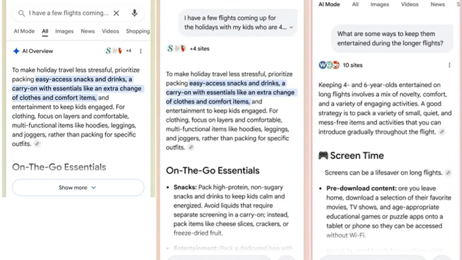Clear the search query with the X

tap(116, 13)
